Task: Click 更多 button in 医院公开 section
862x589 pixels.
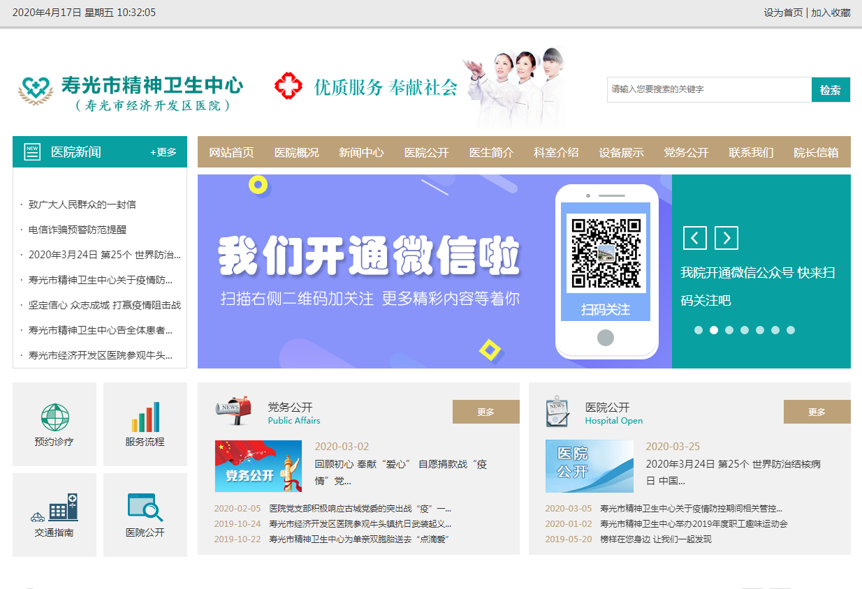Action: [817, 412]
